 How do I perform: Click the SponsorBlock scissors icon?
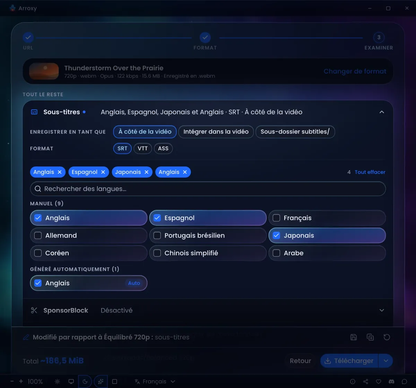tap(34, 310)
